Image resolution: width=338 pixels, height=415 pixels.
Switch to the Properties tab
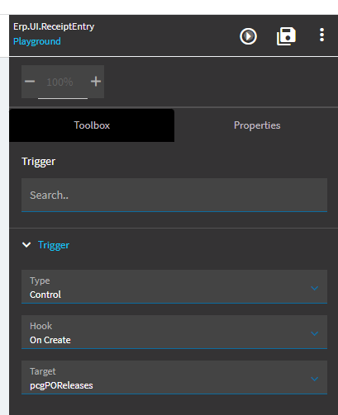pyautogui.click(x=257, y=125)
